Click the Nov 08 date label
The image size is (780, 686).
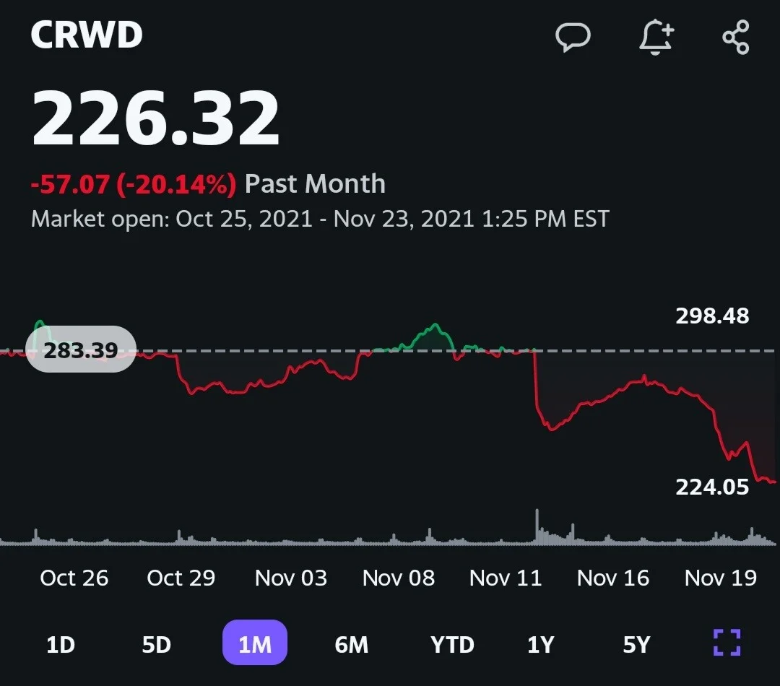399,578
